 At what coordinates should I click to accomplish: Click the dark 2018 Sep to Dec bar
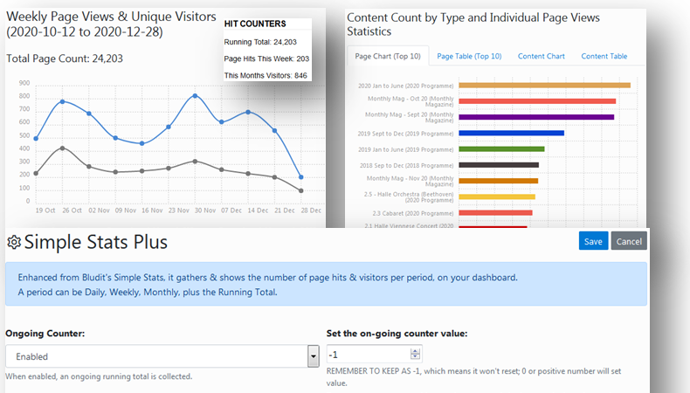[x=499, y=165]
